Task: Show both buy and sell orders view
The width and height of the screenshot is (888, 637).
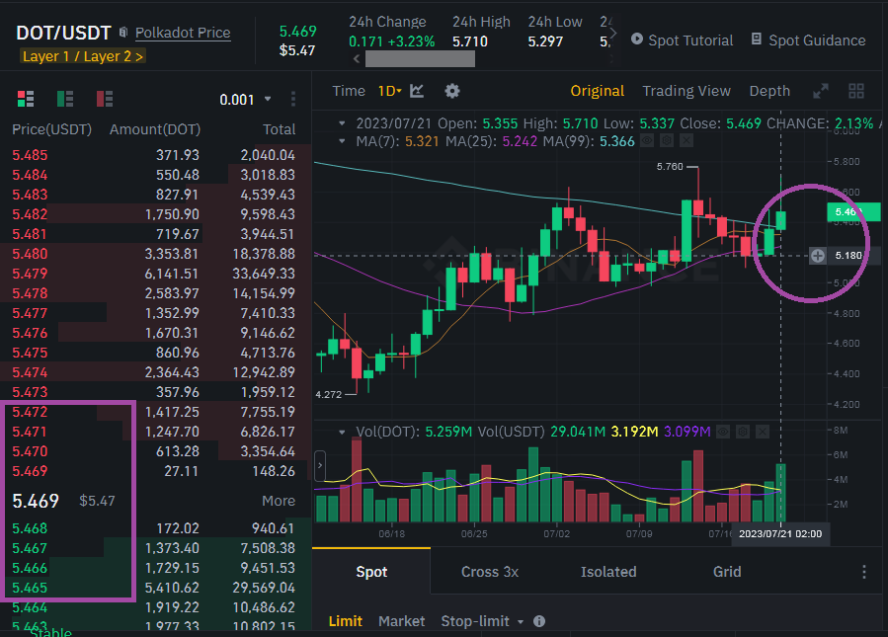Action: [27, 99]
